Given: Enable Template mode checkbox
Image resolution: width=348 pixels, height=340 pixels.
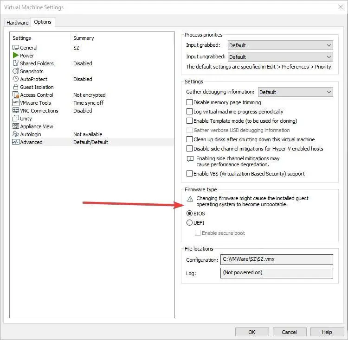Looking at the screenshot, I should pyautogui.click(x=189, y=121).
